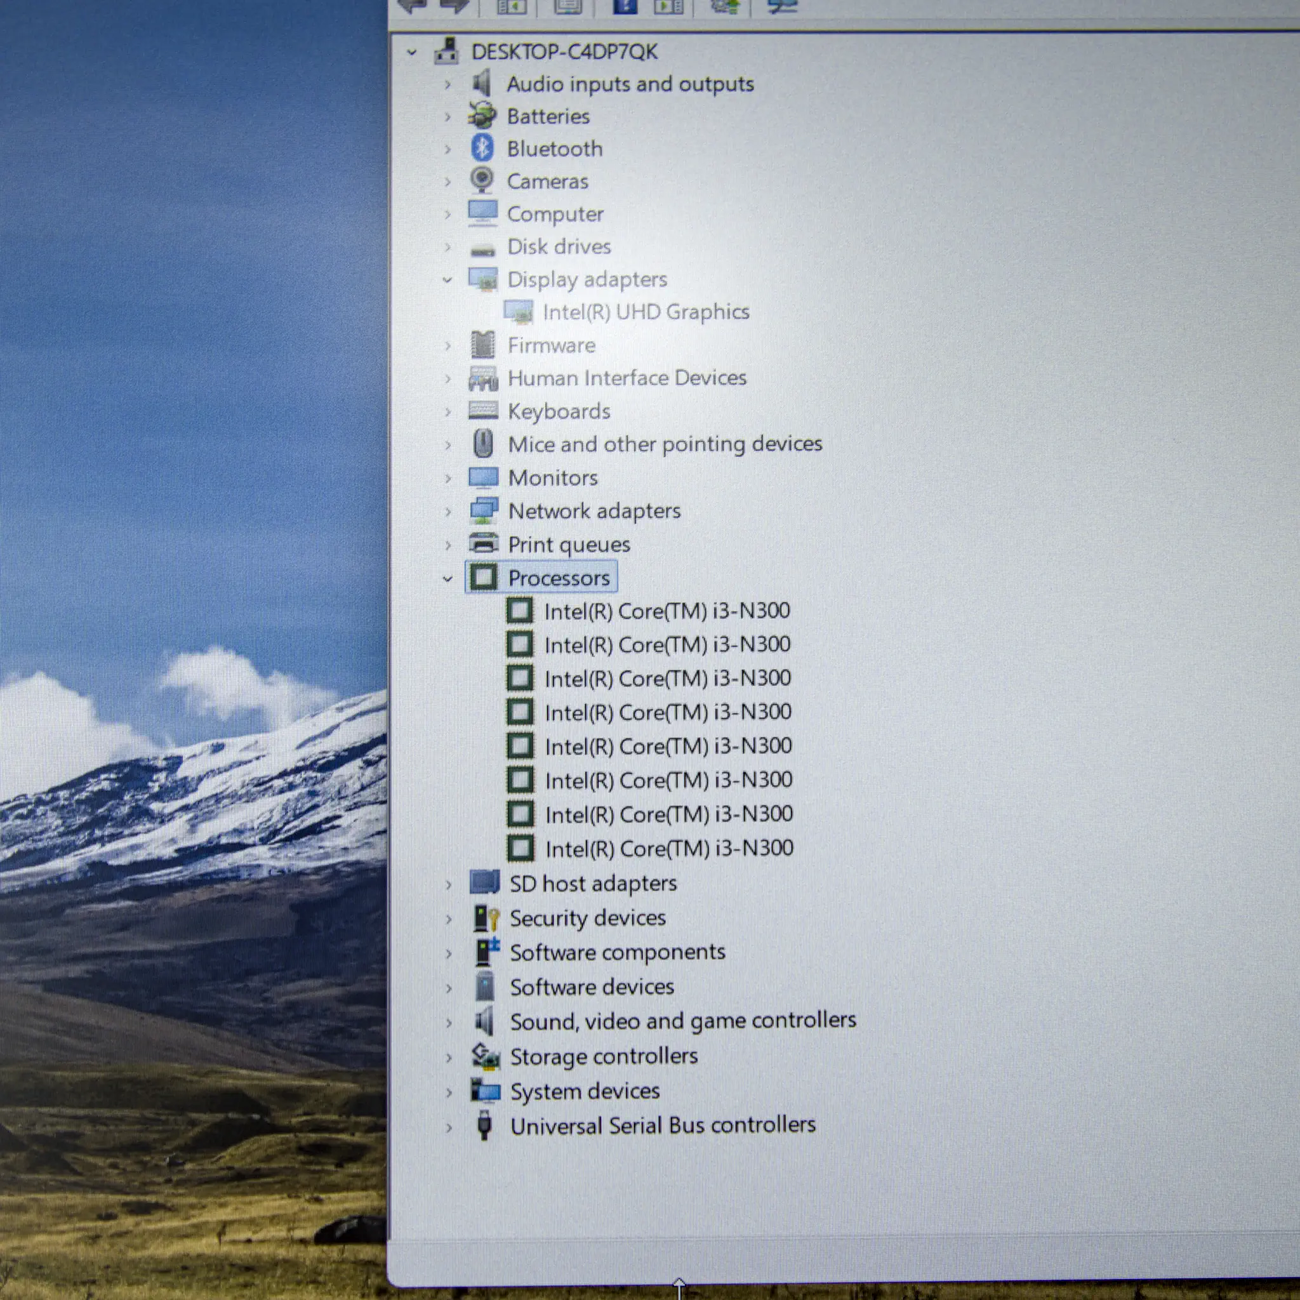Image resolution: width=1300 pixels, height=1300 pixels.
Task: Click the Software components icon
Action: [487, 952]
